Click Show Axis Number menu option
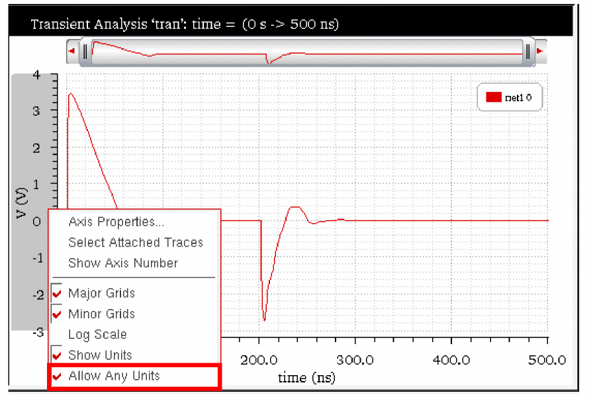This screenshot has width=593, height=397. coord(123,263)
